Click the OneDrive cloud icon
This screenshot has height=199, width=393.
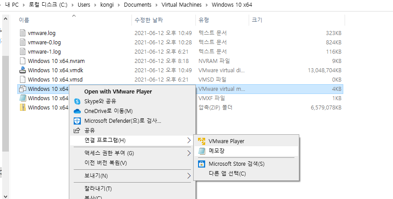click(x=77, y=111)
